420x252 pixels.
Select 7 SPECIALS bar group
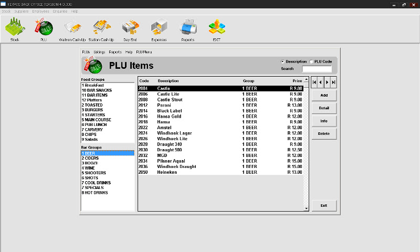[108, 188]
